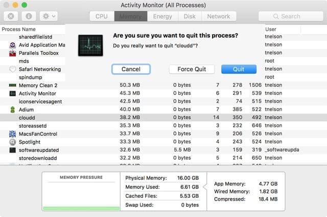
Task: Open the Network tab
Action: pos(218,16)
